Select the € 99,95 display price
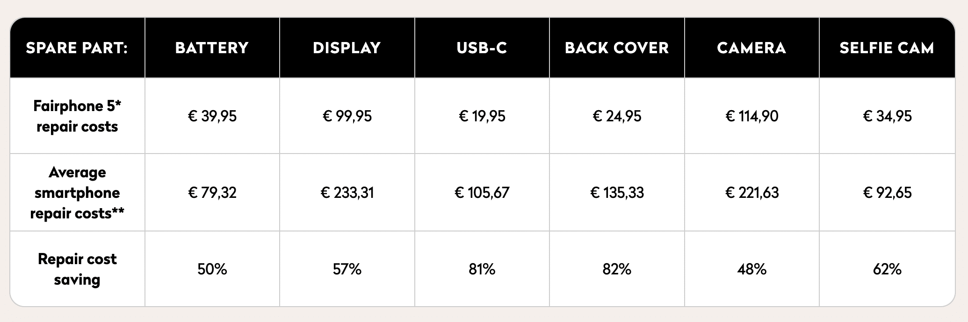This screenshot has height=322, width=968. (347, 116)
